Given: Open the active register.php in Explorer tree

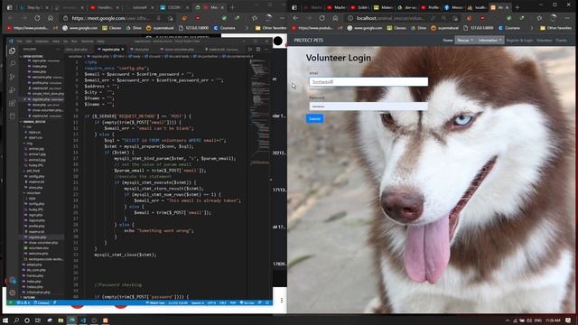Looking at the screenshot, I should (x=37, y=237).
